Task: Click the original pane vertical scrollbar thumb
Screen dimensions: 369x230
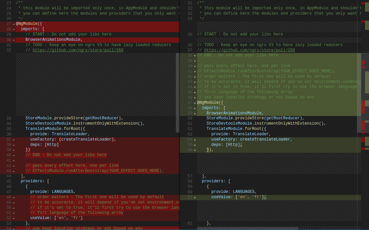Action: [x=178, y=93]
